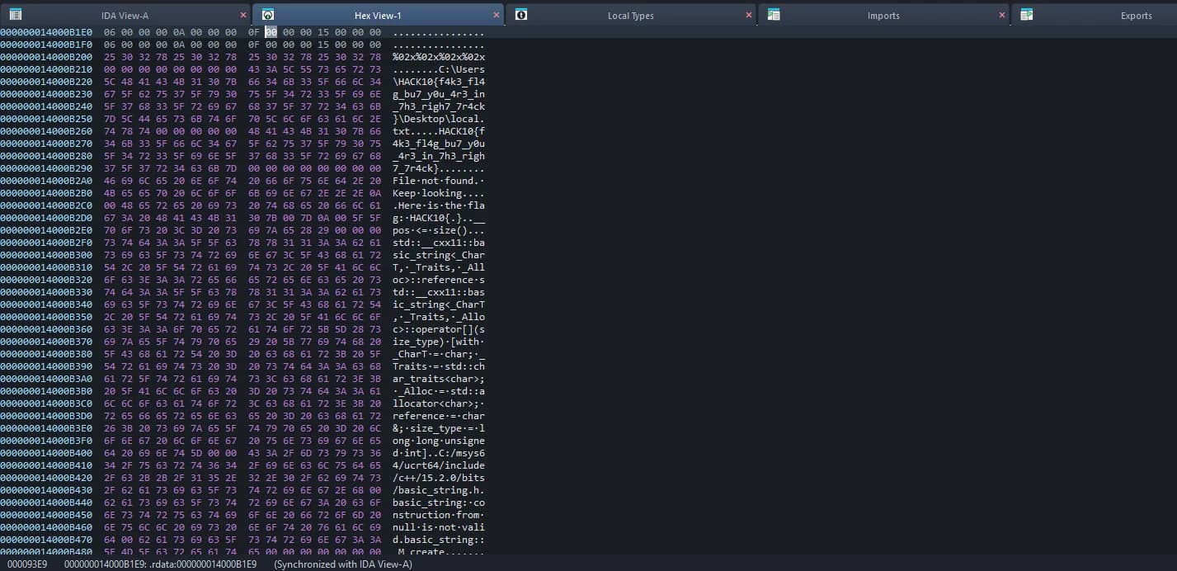Screen dimensions: 1177x571
Task: Close the Local Types tab
Action: click(749, 15)
